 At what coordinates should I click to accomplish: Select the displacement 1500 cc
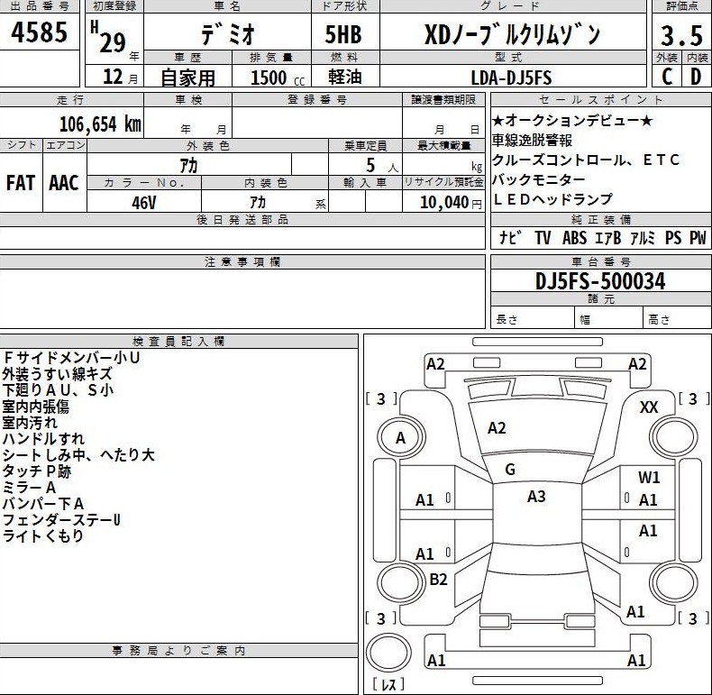click(278, 78)
